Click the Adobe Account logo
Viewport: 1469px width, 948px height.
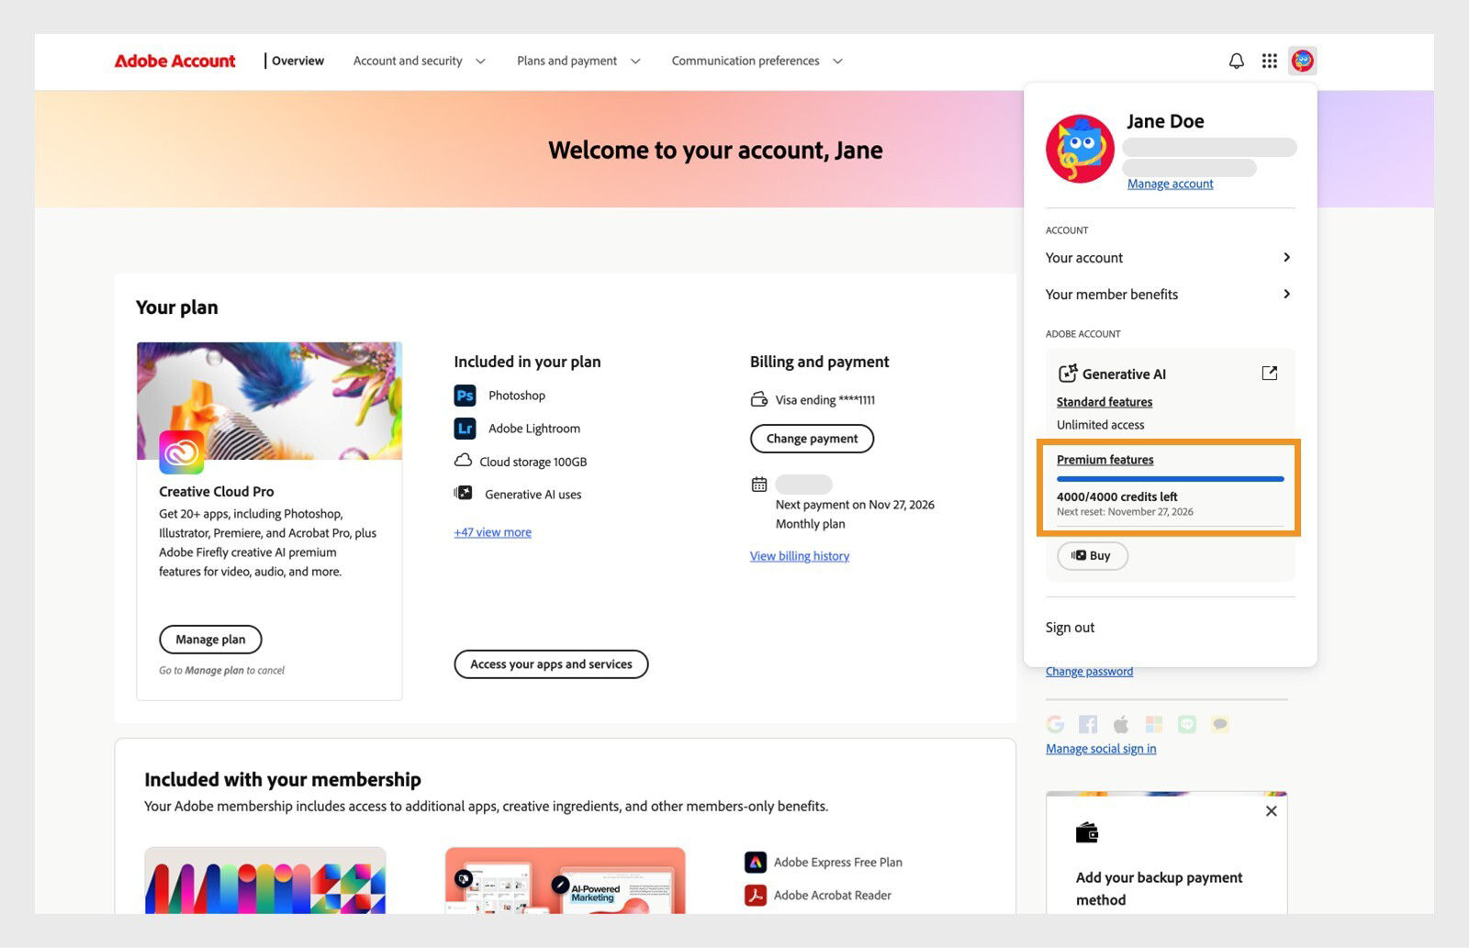174,61
